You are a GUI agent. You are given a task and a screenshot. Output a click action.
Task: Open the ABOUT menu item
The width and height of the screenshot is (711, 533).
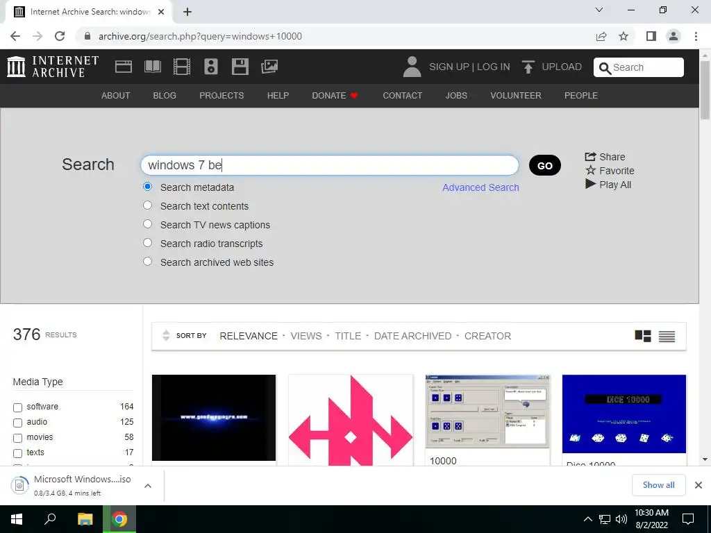pyautogui.click(x=116, y=96)
